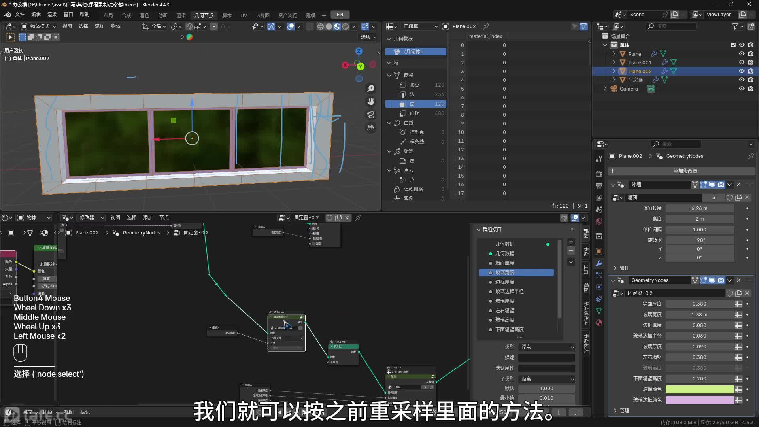The image size is (759, 427).
Task: Collapse the 曲线 section in spreadsheet
Action: click(389, 123)
